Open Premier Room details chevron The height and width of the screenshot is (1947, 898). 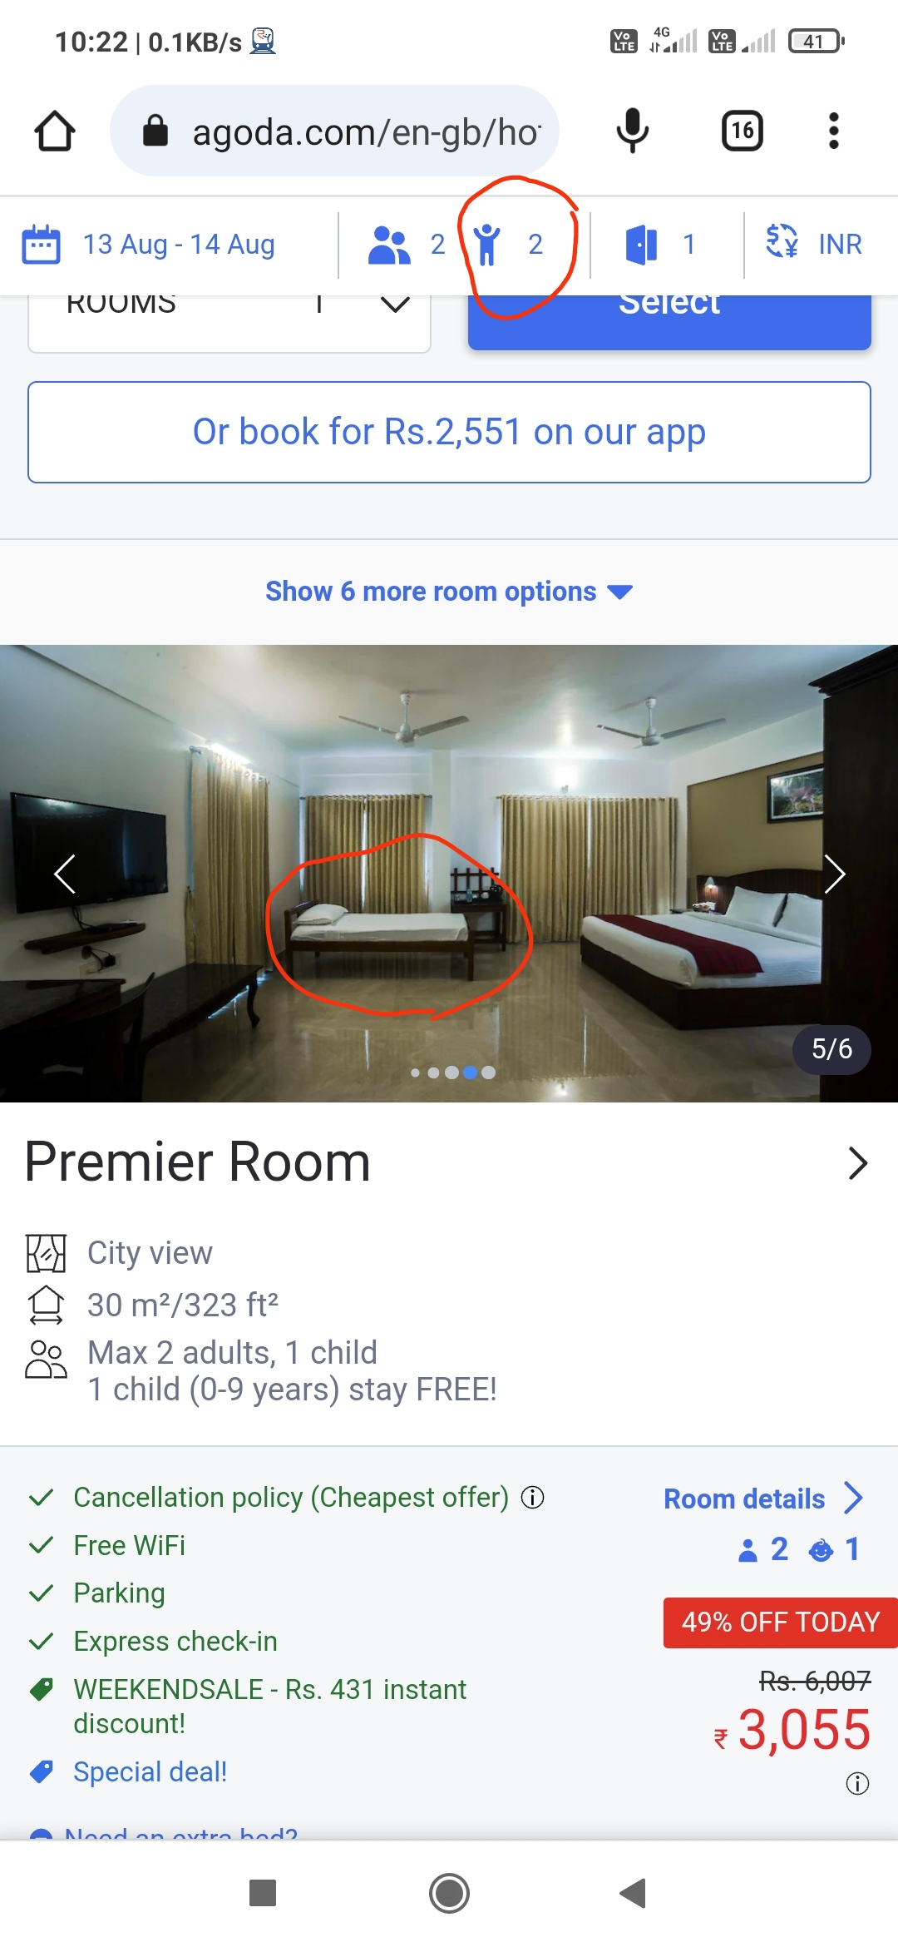point(857,1163)
